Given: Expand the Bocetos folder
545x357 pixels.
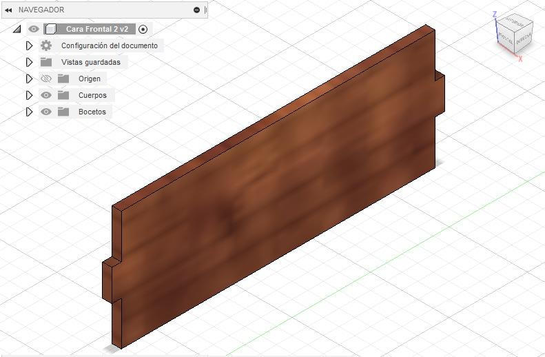Looking at the screenshot, I should pyautogui.click(x=29, y=112).
